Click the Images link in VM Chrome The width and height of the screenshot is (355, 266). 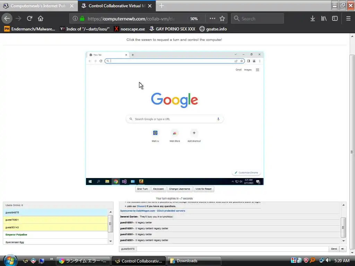tap(248, 70)
